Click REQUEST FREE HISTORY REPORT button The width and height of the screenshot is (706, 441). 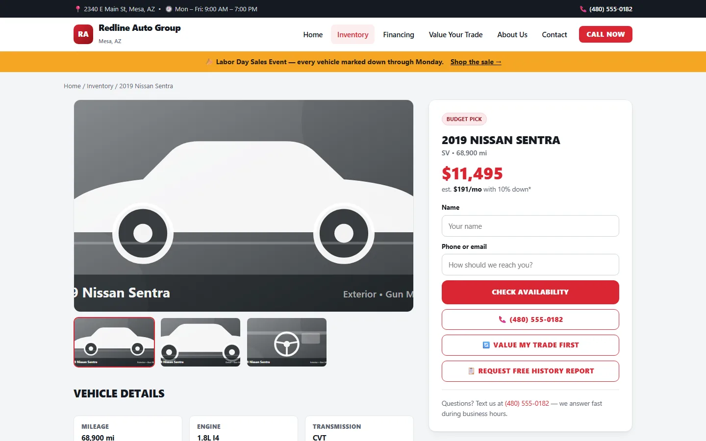click(530, 371)
